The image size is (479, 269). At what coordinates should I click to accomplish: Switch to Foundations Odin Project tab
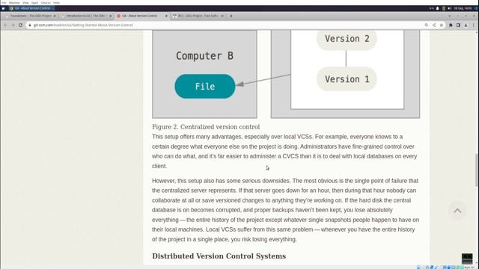point(31,16)
